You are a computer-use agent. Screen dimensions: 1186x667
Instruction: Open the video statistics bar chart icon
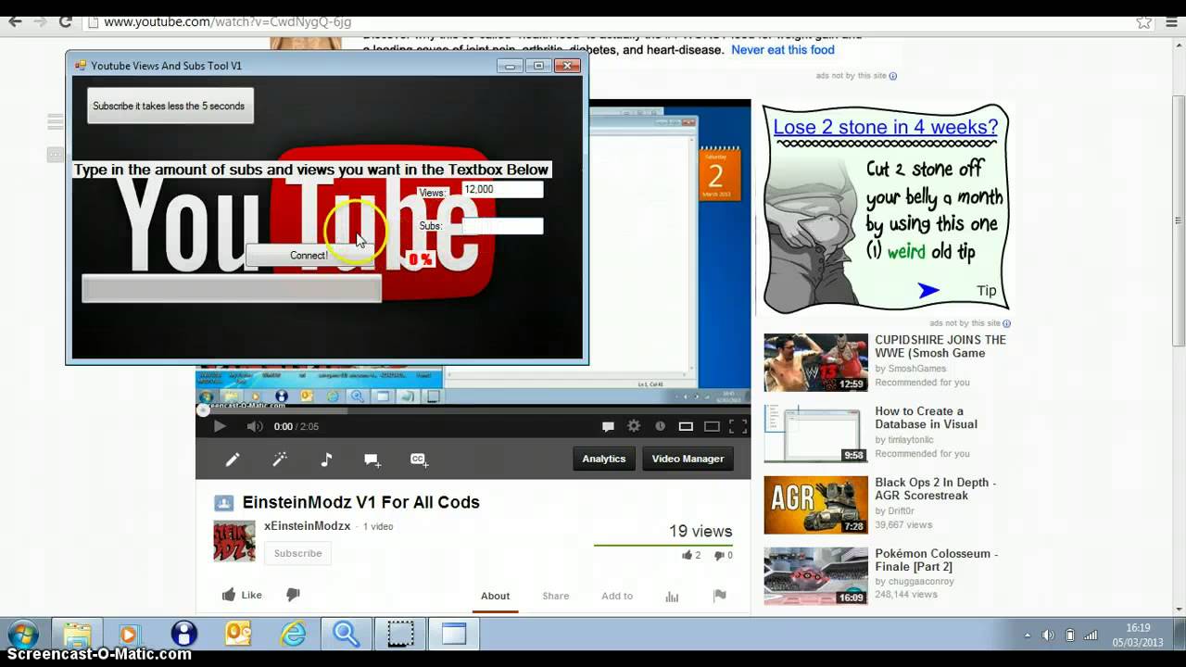[x=673, y=597]
